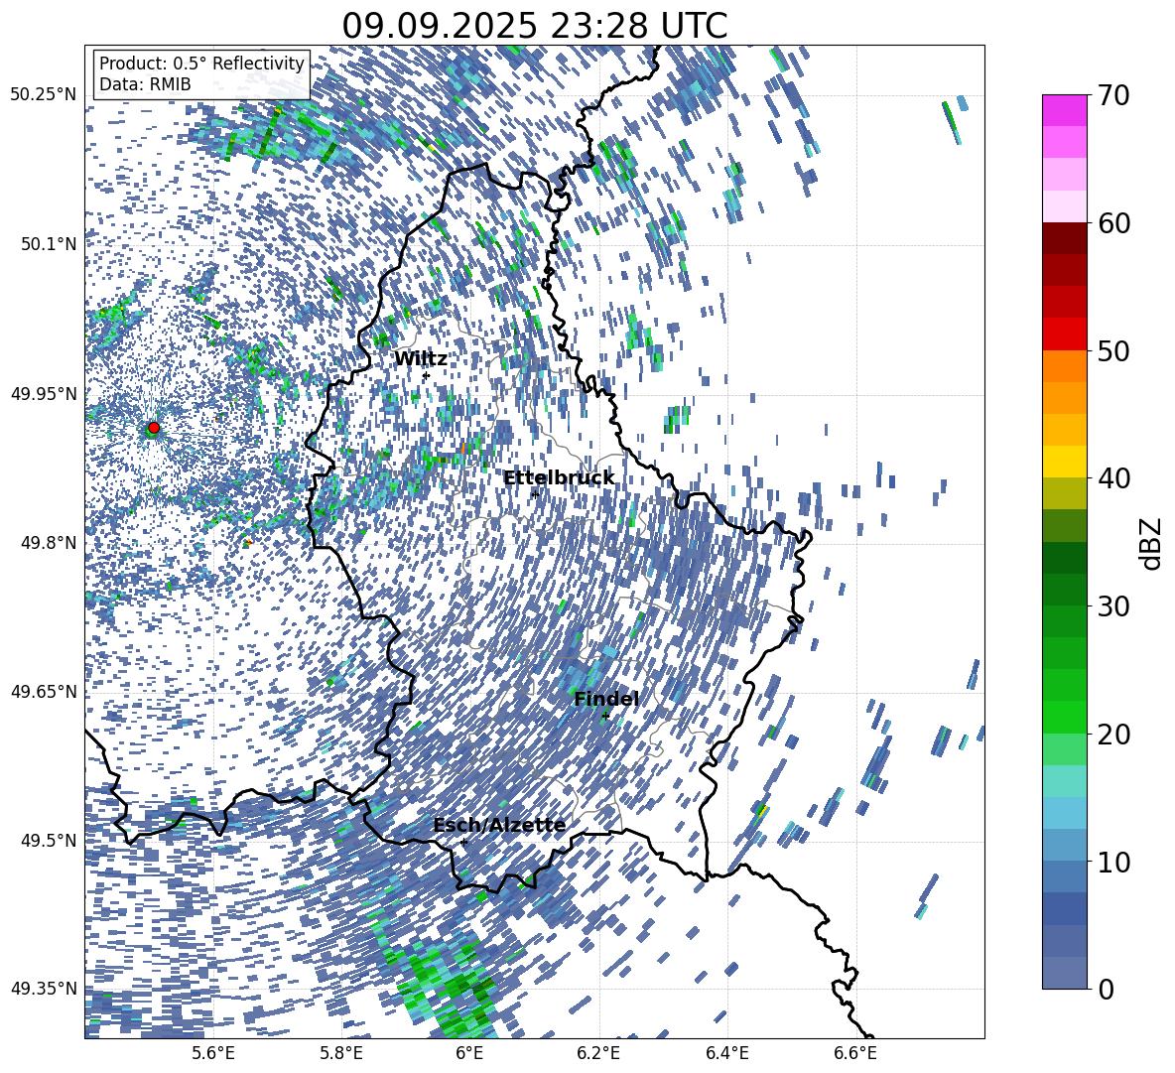
Task: Click the 50.25°N latitude tick label
Action: point(43,95)
